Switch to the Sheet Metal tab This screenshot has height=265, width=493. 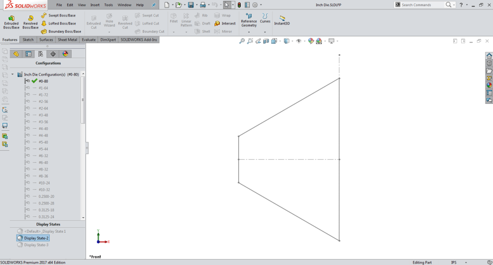pos(67,40)
